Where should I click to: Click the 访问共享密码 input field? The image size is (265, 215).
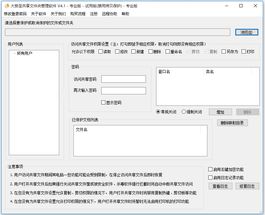(x=123, y=79)
